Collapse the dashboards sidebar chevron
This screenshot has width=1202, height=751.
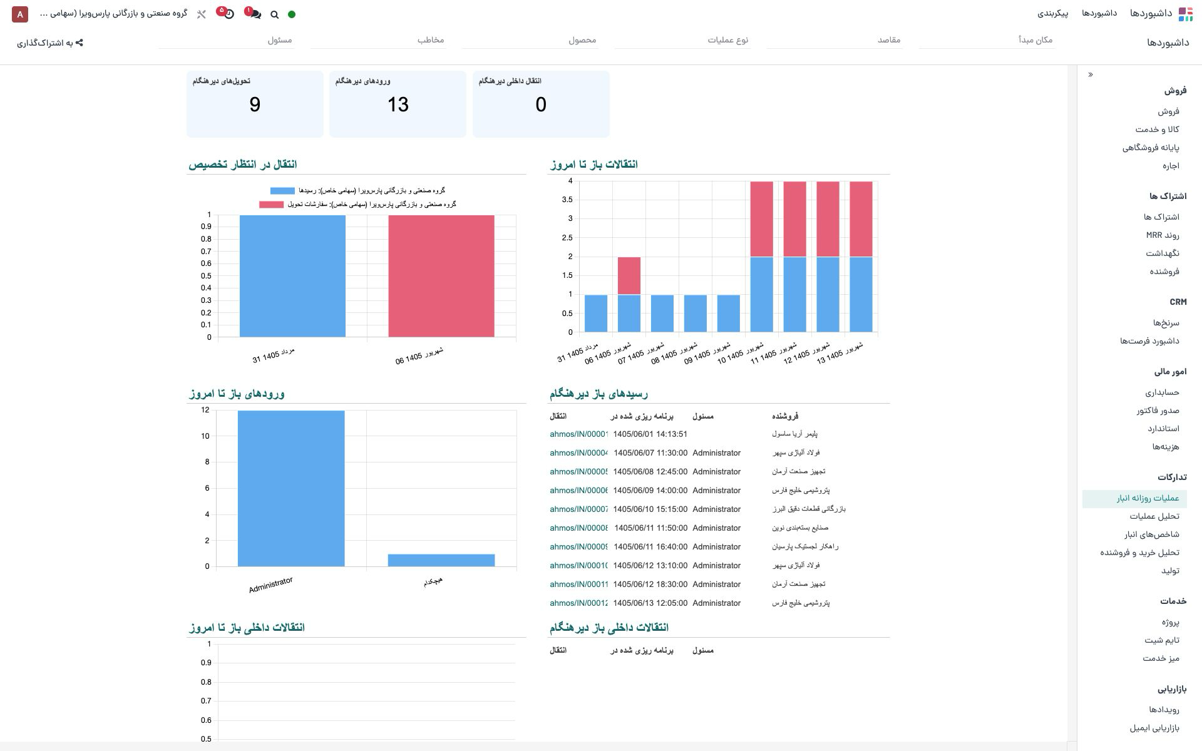pyautogui.click(x=1091, y=74)
